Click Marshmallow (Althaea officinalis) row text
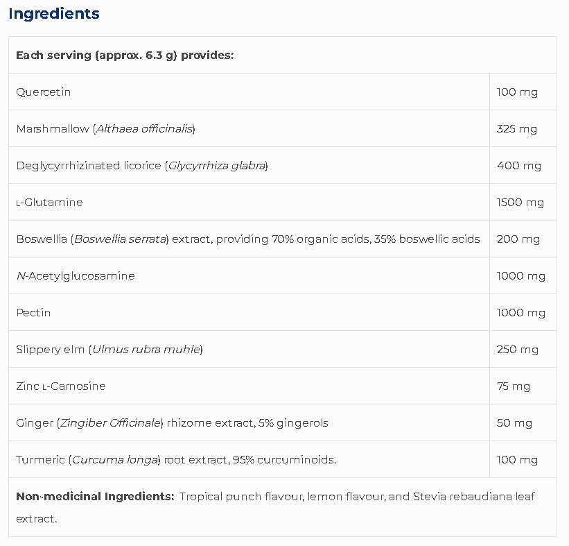The width and height of the screenshot is (569, 546). coord(105,129)
